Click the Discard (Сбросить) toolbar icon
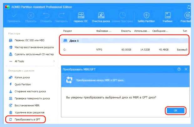 click(x=31, y=16)
